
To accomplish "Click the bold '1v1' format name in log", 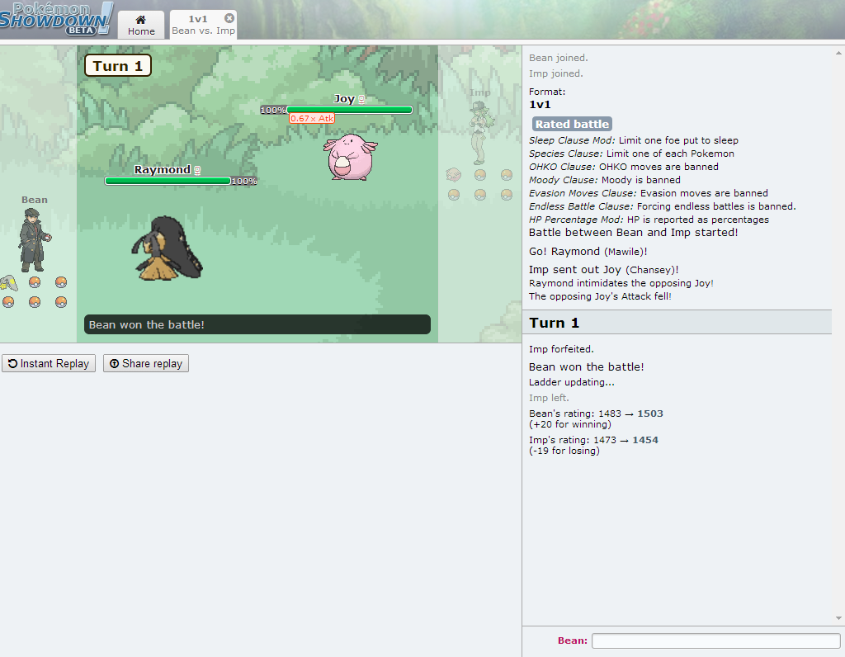I will pos(540,105).
